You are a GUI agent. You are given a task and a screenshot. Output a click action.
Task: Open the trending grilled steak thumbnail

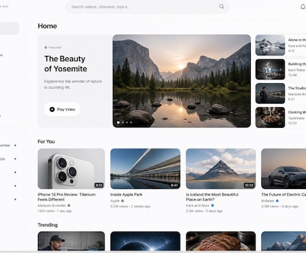coord(221,241)
